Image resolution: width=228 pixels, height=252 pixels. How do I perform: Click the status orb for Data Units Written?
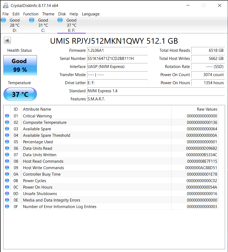click(x=7, y=155)
